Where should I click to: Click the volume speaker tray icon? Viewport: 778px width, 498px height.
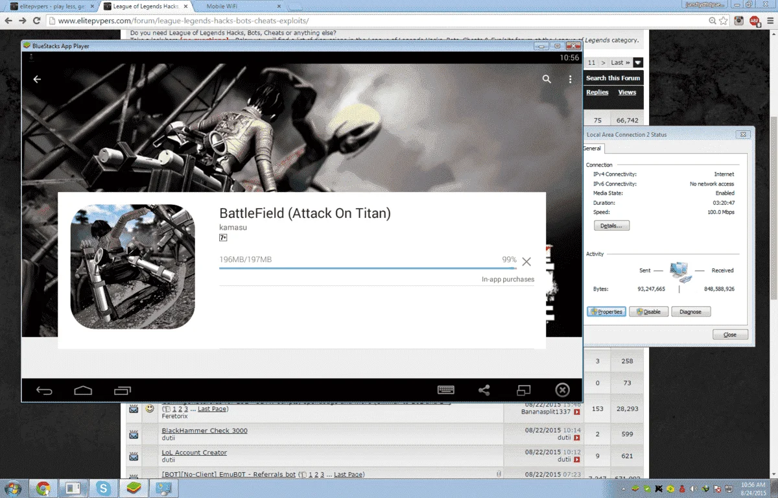[x=693, y=488]
